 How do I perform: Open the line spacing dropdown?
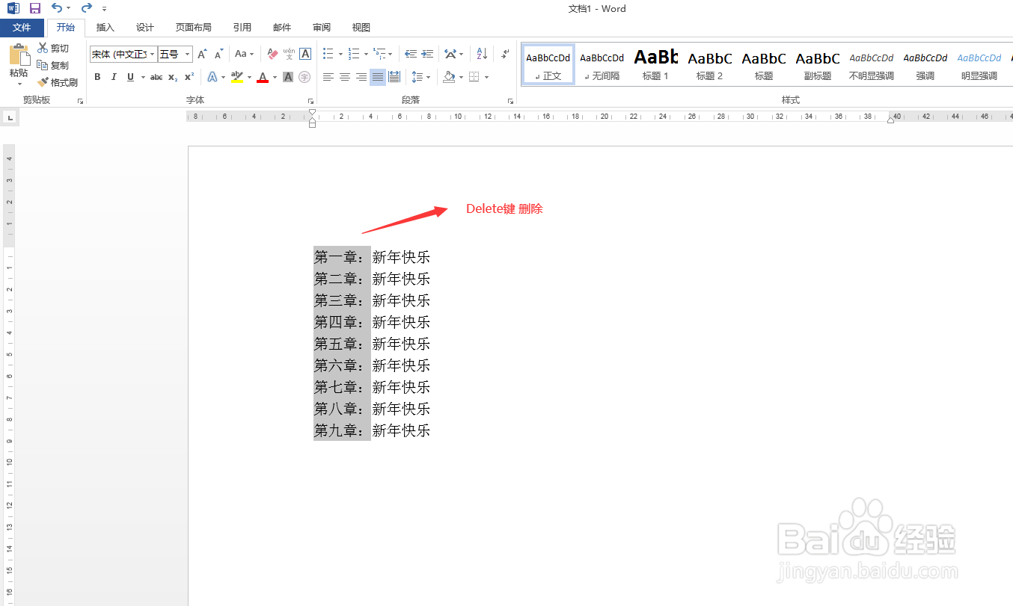[420, 77]
